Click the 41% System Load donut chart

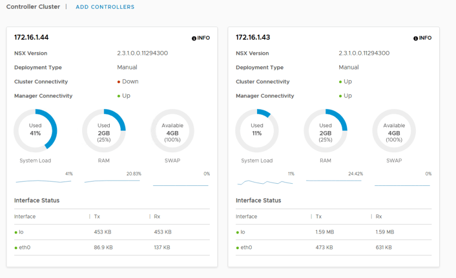coord(35,131)
